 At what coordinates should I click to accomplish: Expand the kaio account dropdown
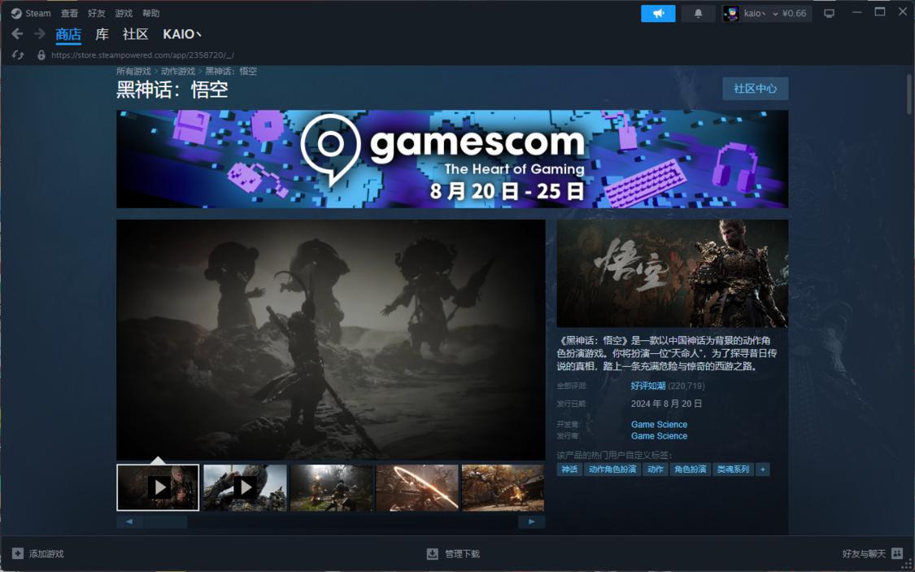(x=776, y=13)
